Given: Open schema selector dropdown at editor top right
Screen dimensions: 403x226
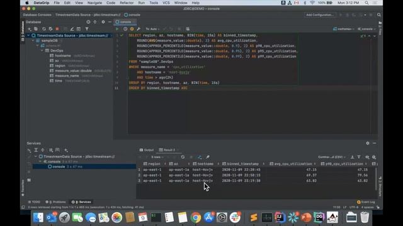Looking at the screenshot, I should pos(344,29).
